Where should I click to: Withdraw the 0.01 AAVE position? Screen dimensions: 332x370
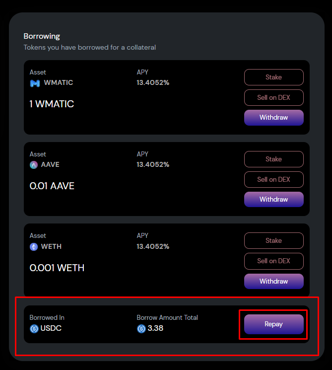coord(274,199)
